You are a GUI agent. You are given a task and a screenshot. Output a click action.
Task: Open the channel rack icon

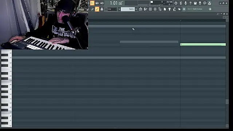point(150,9)
